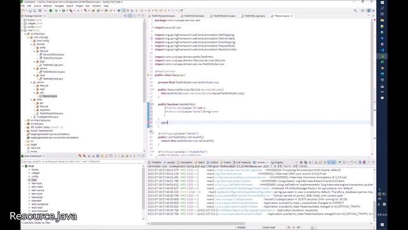
Task: Open the New file dropdown arrow
Action: tap(26, 11)
